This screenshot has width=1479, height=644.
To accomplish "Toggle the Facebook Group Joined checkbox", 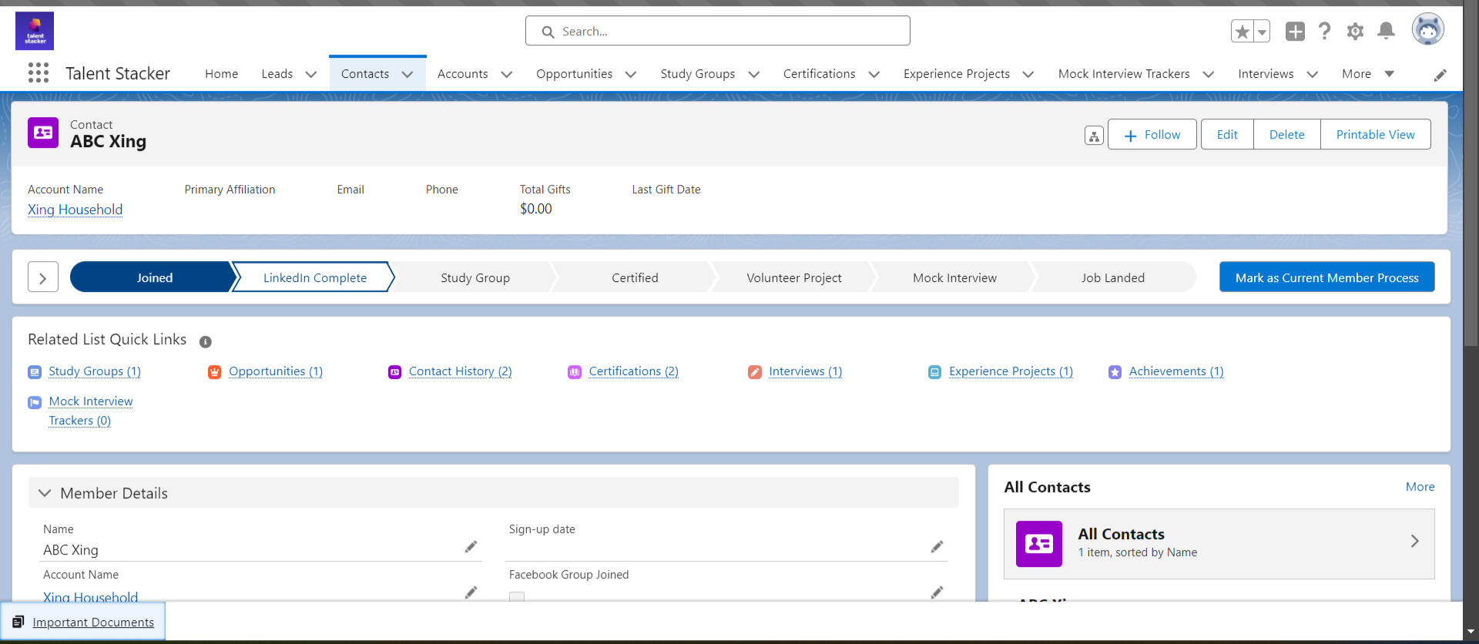I will click(517, 597).
